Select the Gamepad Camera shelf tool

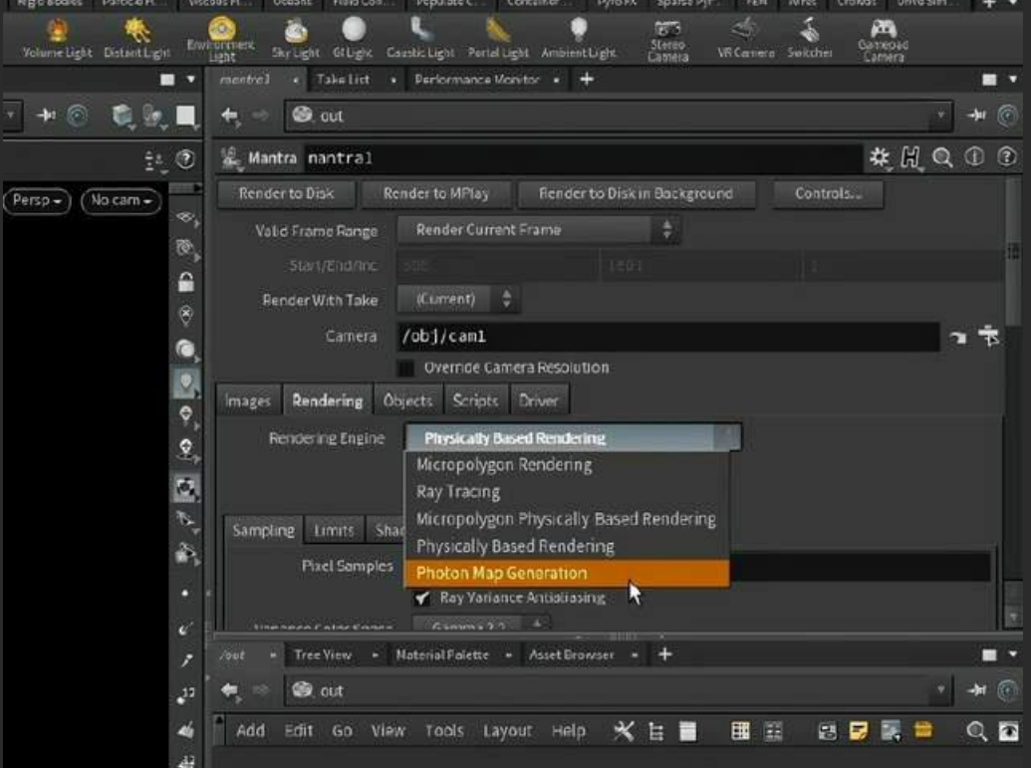[x=883, y=41]
